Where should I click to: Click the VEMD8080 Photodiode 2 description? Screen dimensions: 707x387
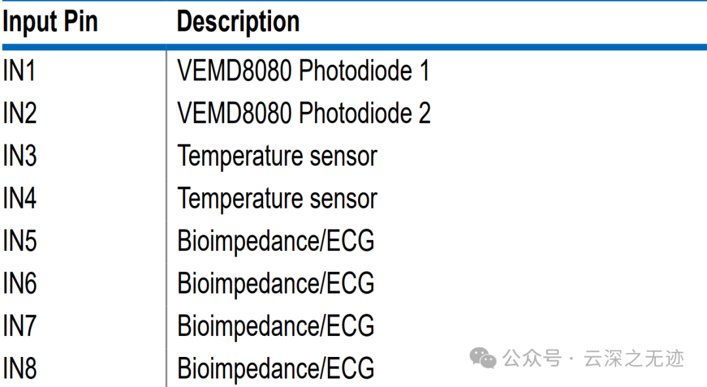pyautogui.click(x=304, y=114)
